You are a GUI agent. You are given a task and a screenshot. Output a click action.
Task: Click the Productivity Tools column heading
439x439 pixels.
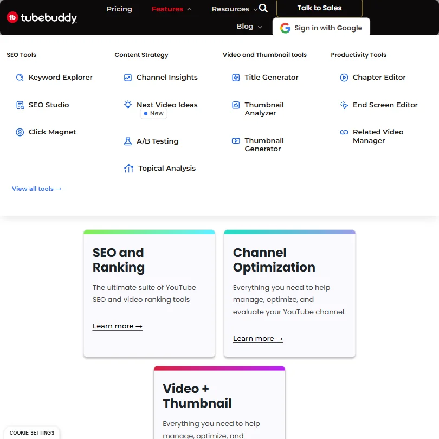click(x=358, y=55)
